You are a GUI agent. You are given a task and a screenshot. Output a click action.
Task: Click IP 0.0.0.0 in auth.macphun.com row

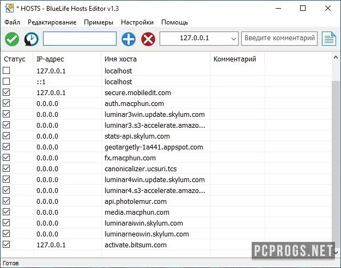click(47, 103)
